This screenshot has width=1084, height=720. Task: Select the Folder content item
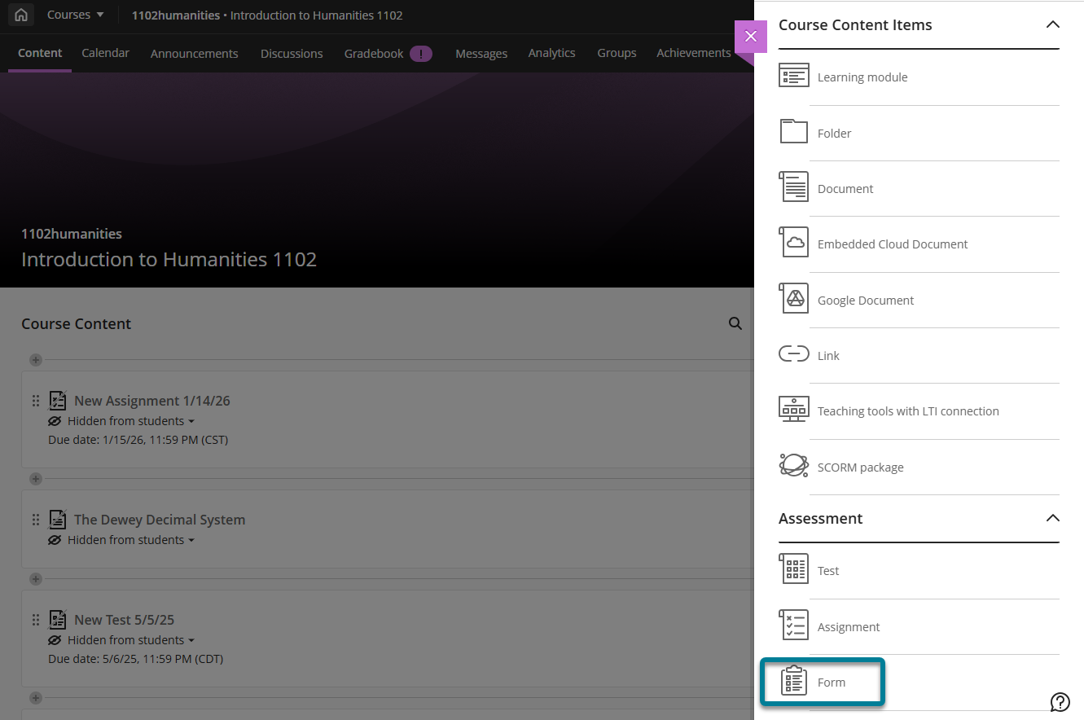pyautogui.click(x=834, y=133)
